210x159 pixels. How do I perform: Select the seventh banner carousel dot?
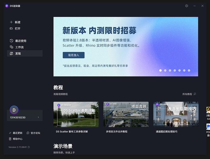pos(189,70)
